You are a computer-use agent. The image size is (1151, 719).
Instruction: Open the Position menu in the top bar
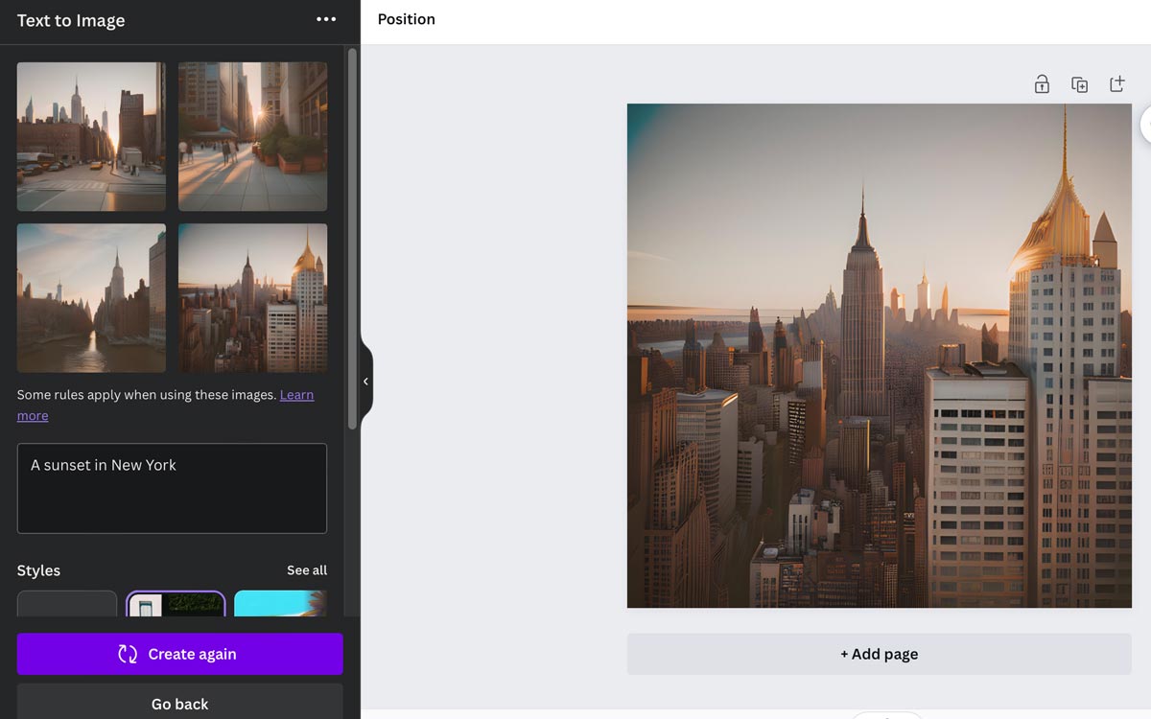coord(406,19)
